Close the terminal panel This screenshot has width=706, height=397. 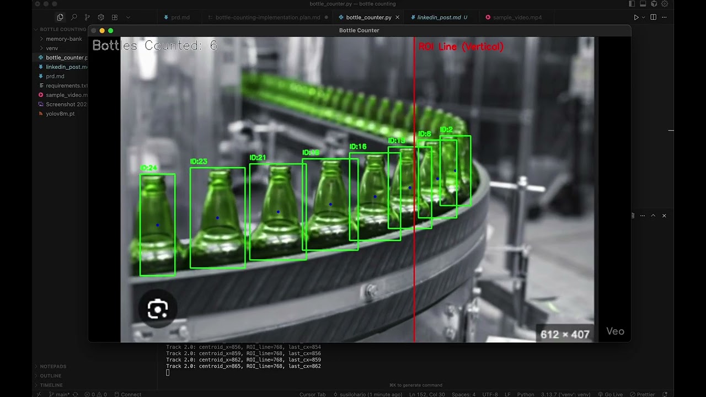point(664,216)
